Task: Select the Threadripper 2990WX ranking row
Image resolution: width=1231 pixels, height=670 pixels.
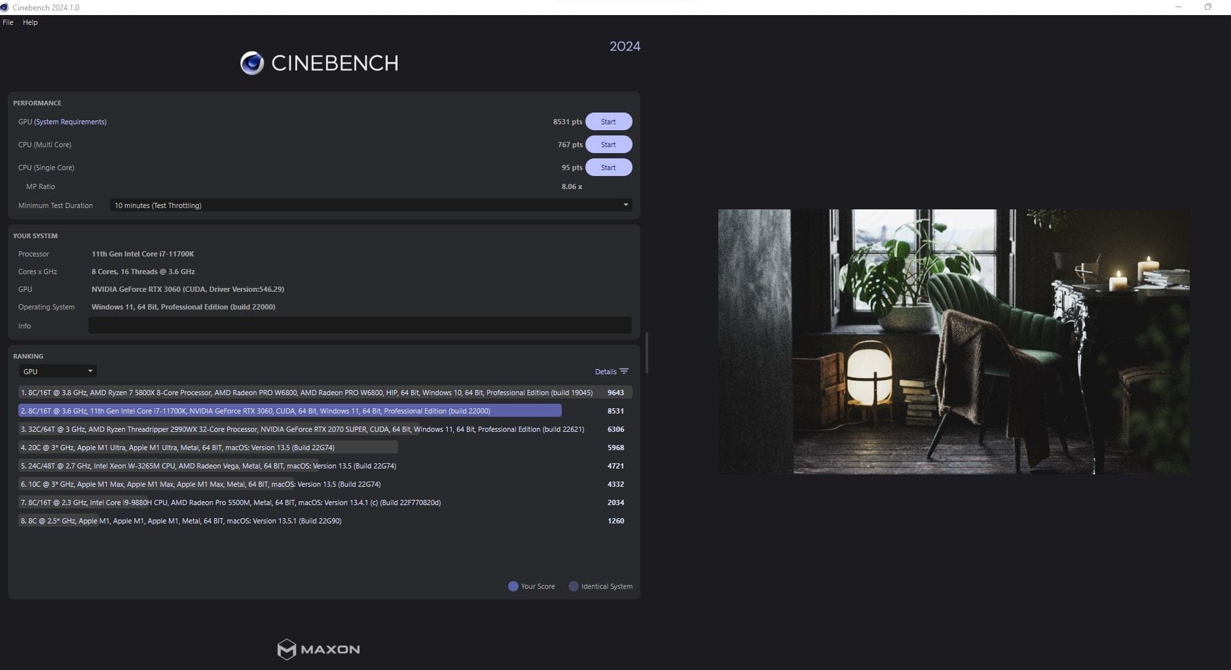Action: click(x=325, y=429)
